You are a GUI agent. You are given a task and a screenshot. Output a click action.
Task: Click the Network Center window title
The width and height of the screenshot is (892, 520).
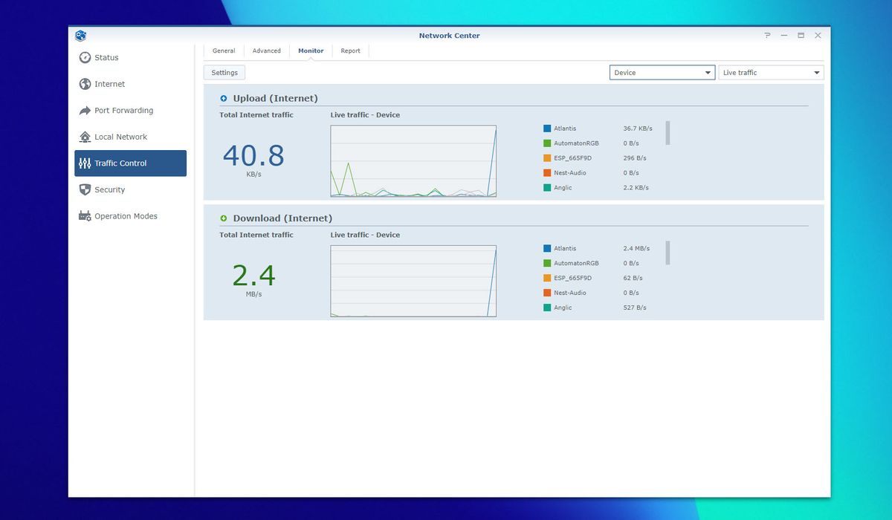click(449, 36)
